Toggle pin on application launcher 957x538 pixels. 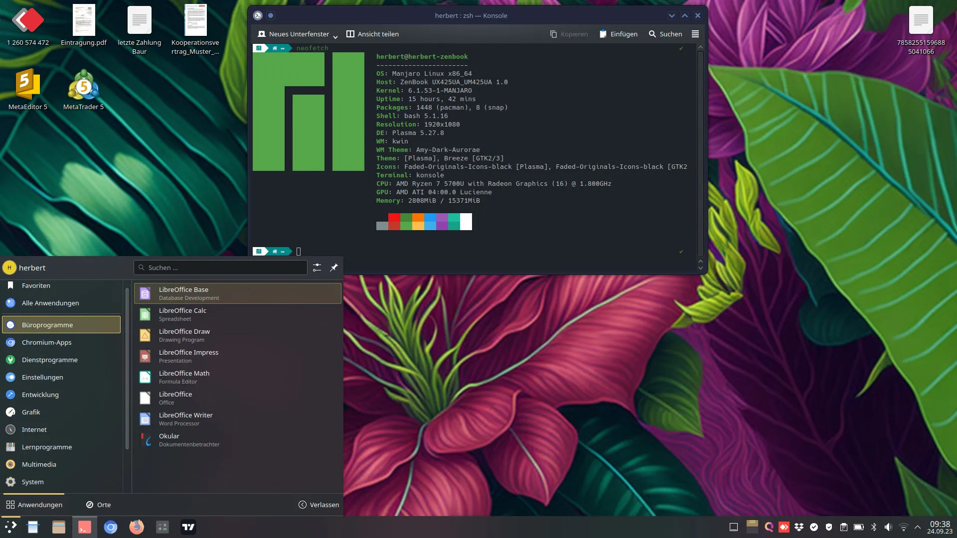(334, 268)
